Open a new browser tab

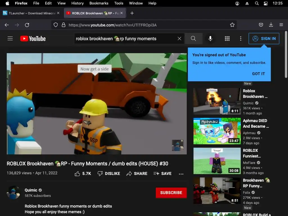132,13
